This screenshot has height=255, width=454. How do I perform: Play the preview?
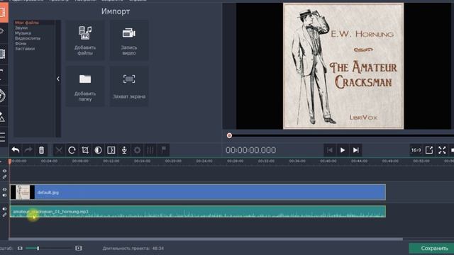(343, 150)
